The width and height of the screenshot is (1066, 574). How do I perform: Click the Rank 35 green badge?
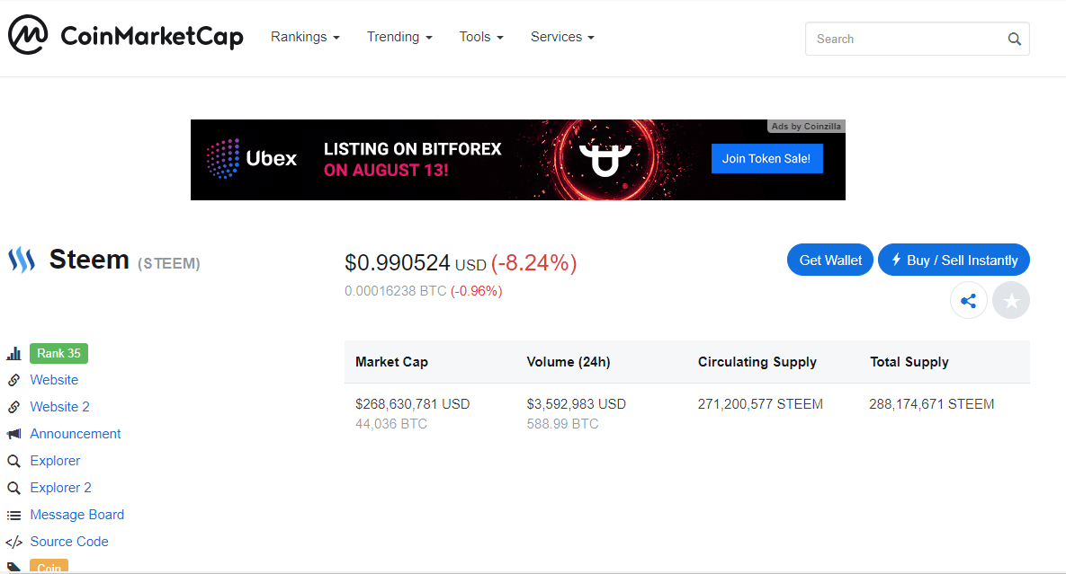58,354
